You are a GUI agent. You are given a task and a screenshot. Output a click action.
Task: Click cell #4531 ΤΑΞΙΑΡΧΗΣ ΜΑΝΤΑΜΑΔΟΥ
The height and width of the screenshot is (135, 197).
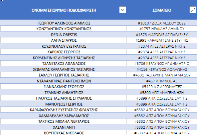point(162,75)
